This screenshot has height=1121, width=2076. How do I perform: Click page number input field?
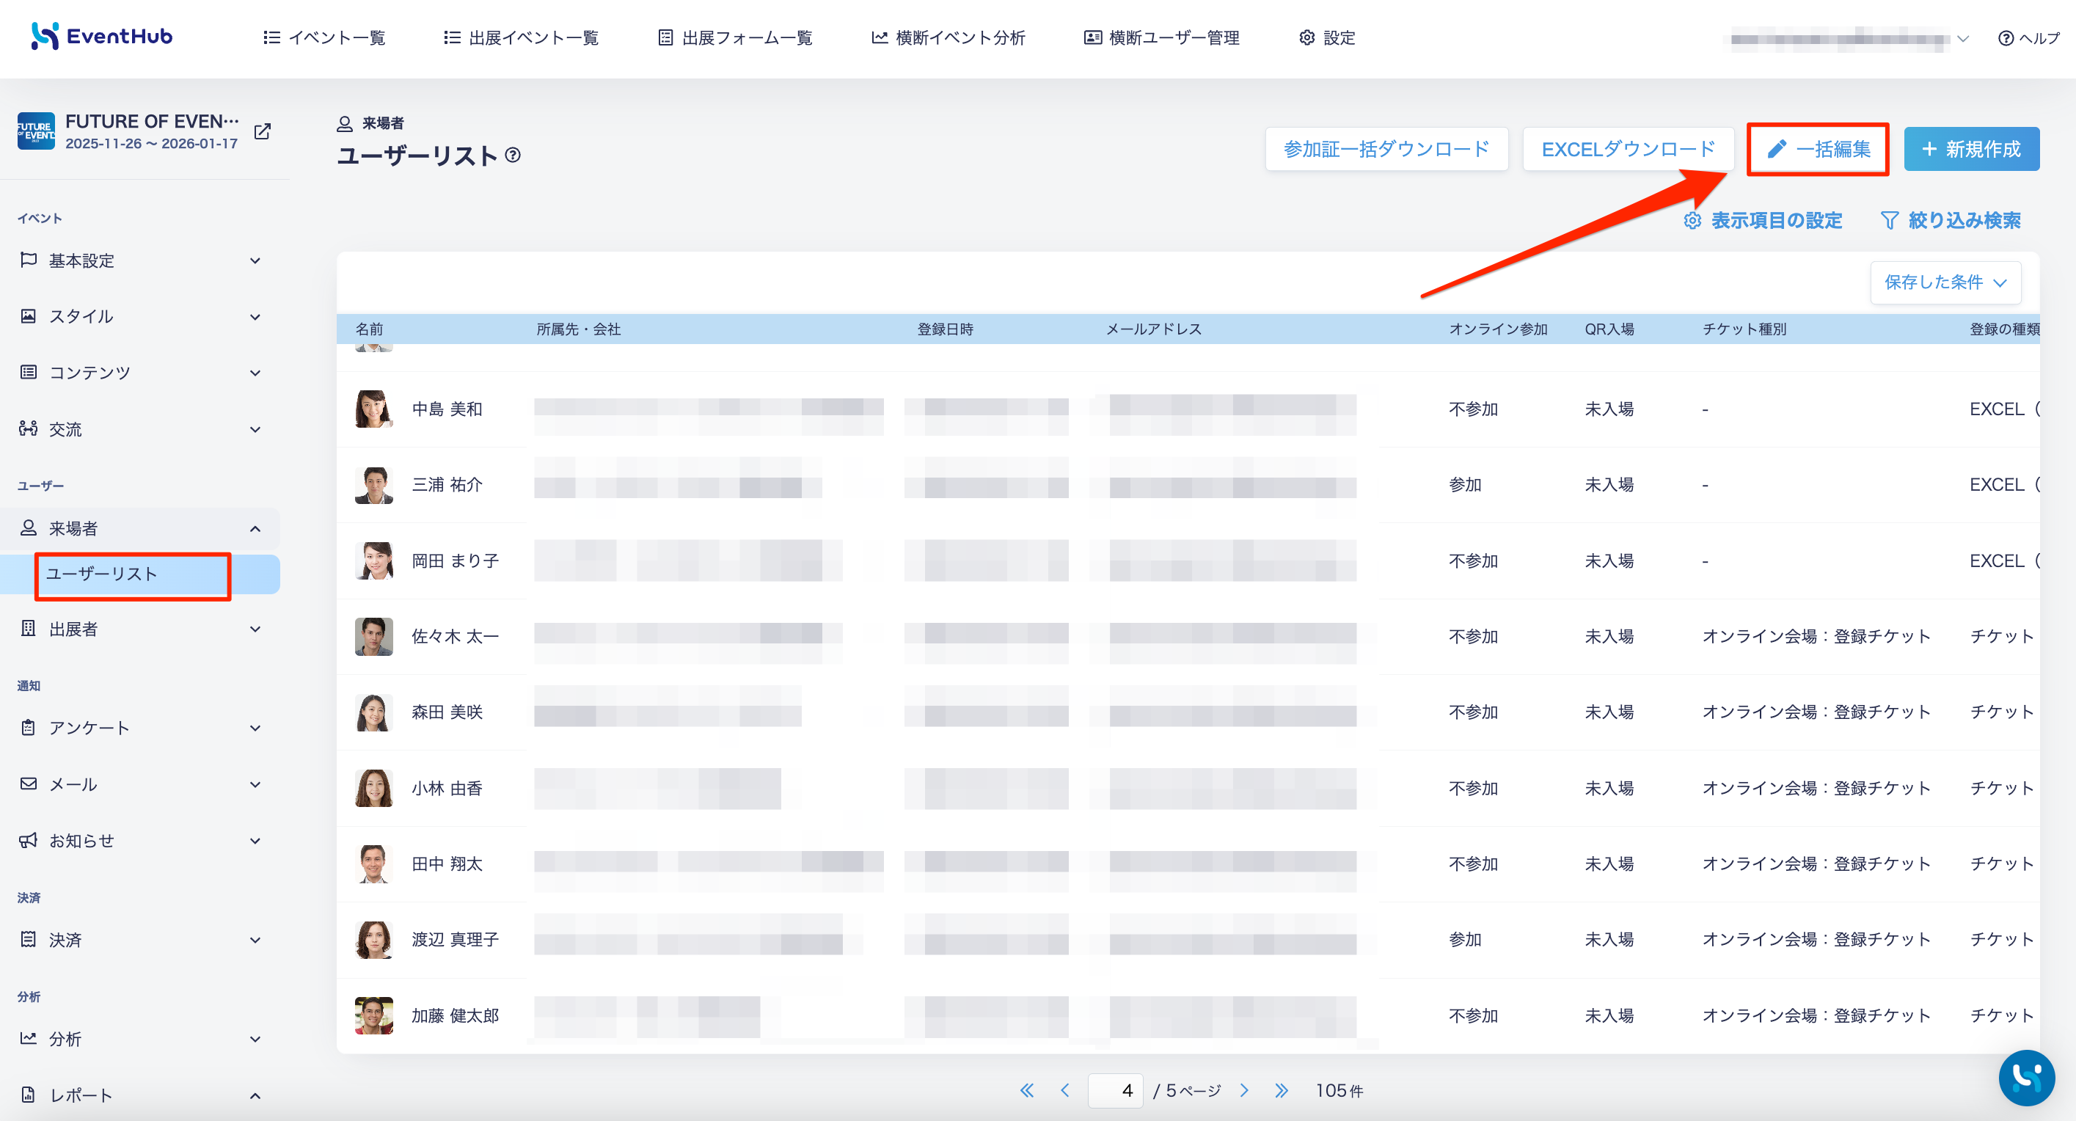point(1115,1090)
